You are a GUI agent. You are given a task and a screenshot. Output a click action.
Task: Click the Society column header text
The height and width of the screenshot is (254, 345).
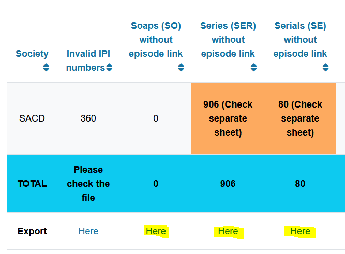(32, 54)
